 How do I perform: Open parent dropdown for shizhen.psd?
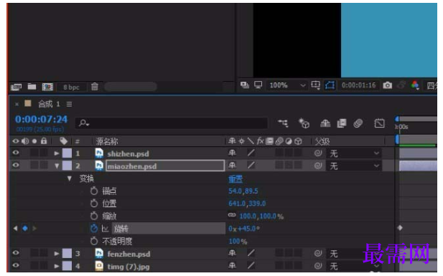coord(354,153)
